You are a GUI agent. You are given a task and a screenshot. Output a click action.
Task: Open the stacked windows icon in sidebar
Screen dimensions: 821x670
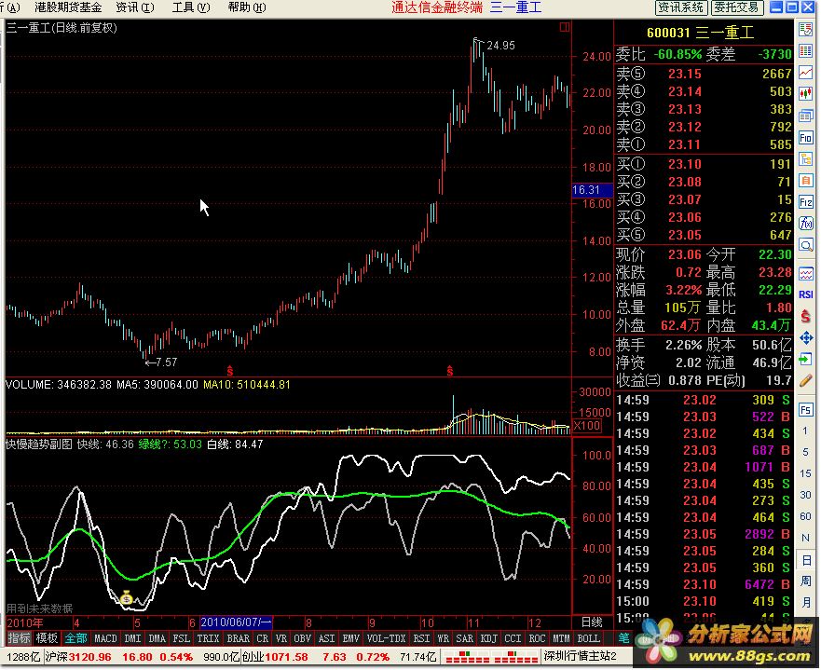[x=806, y=116]
